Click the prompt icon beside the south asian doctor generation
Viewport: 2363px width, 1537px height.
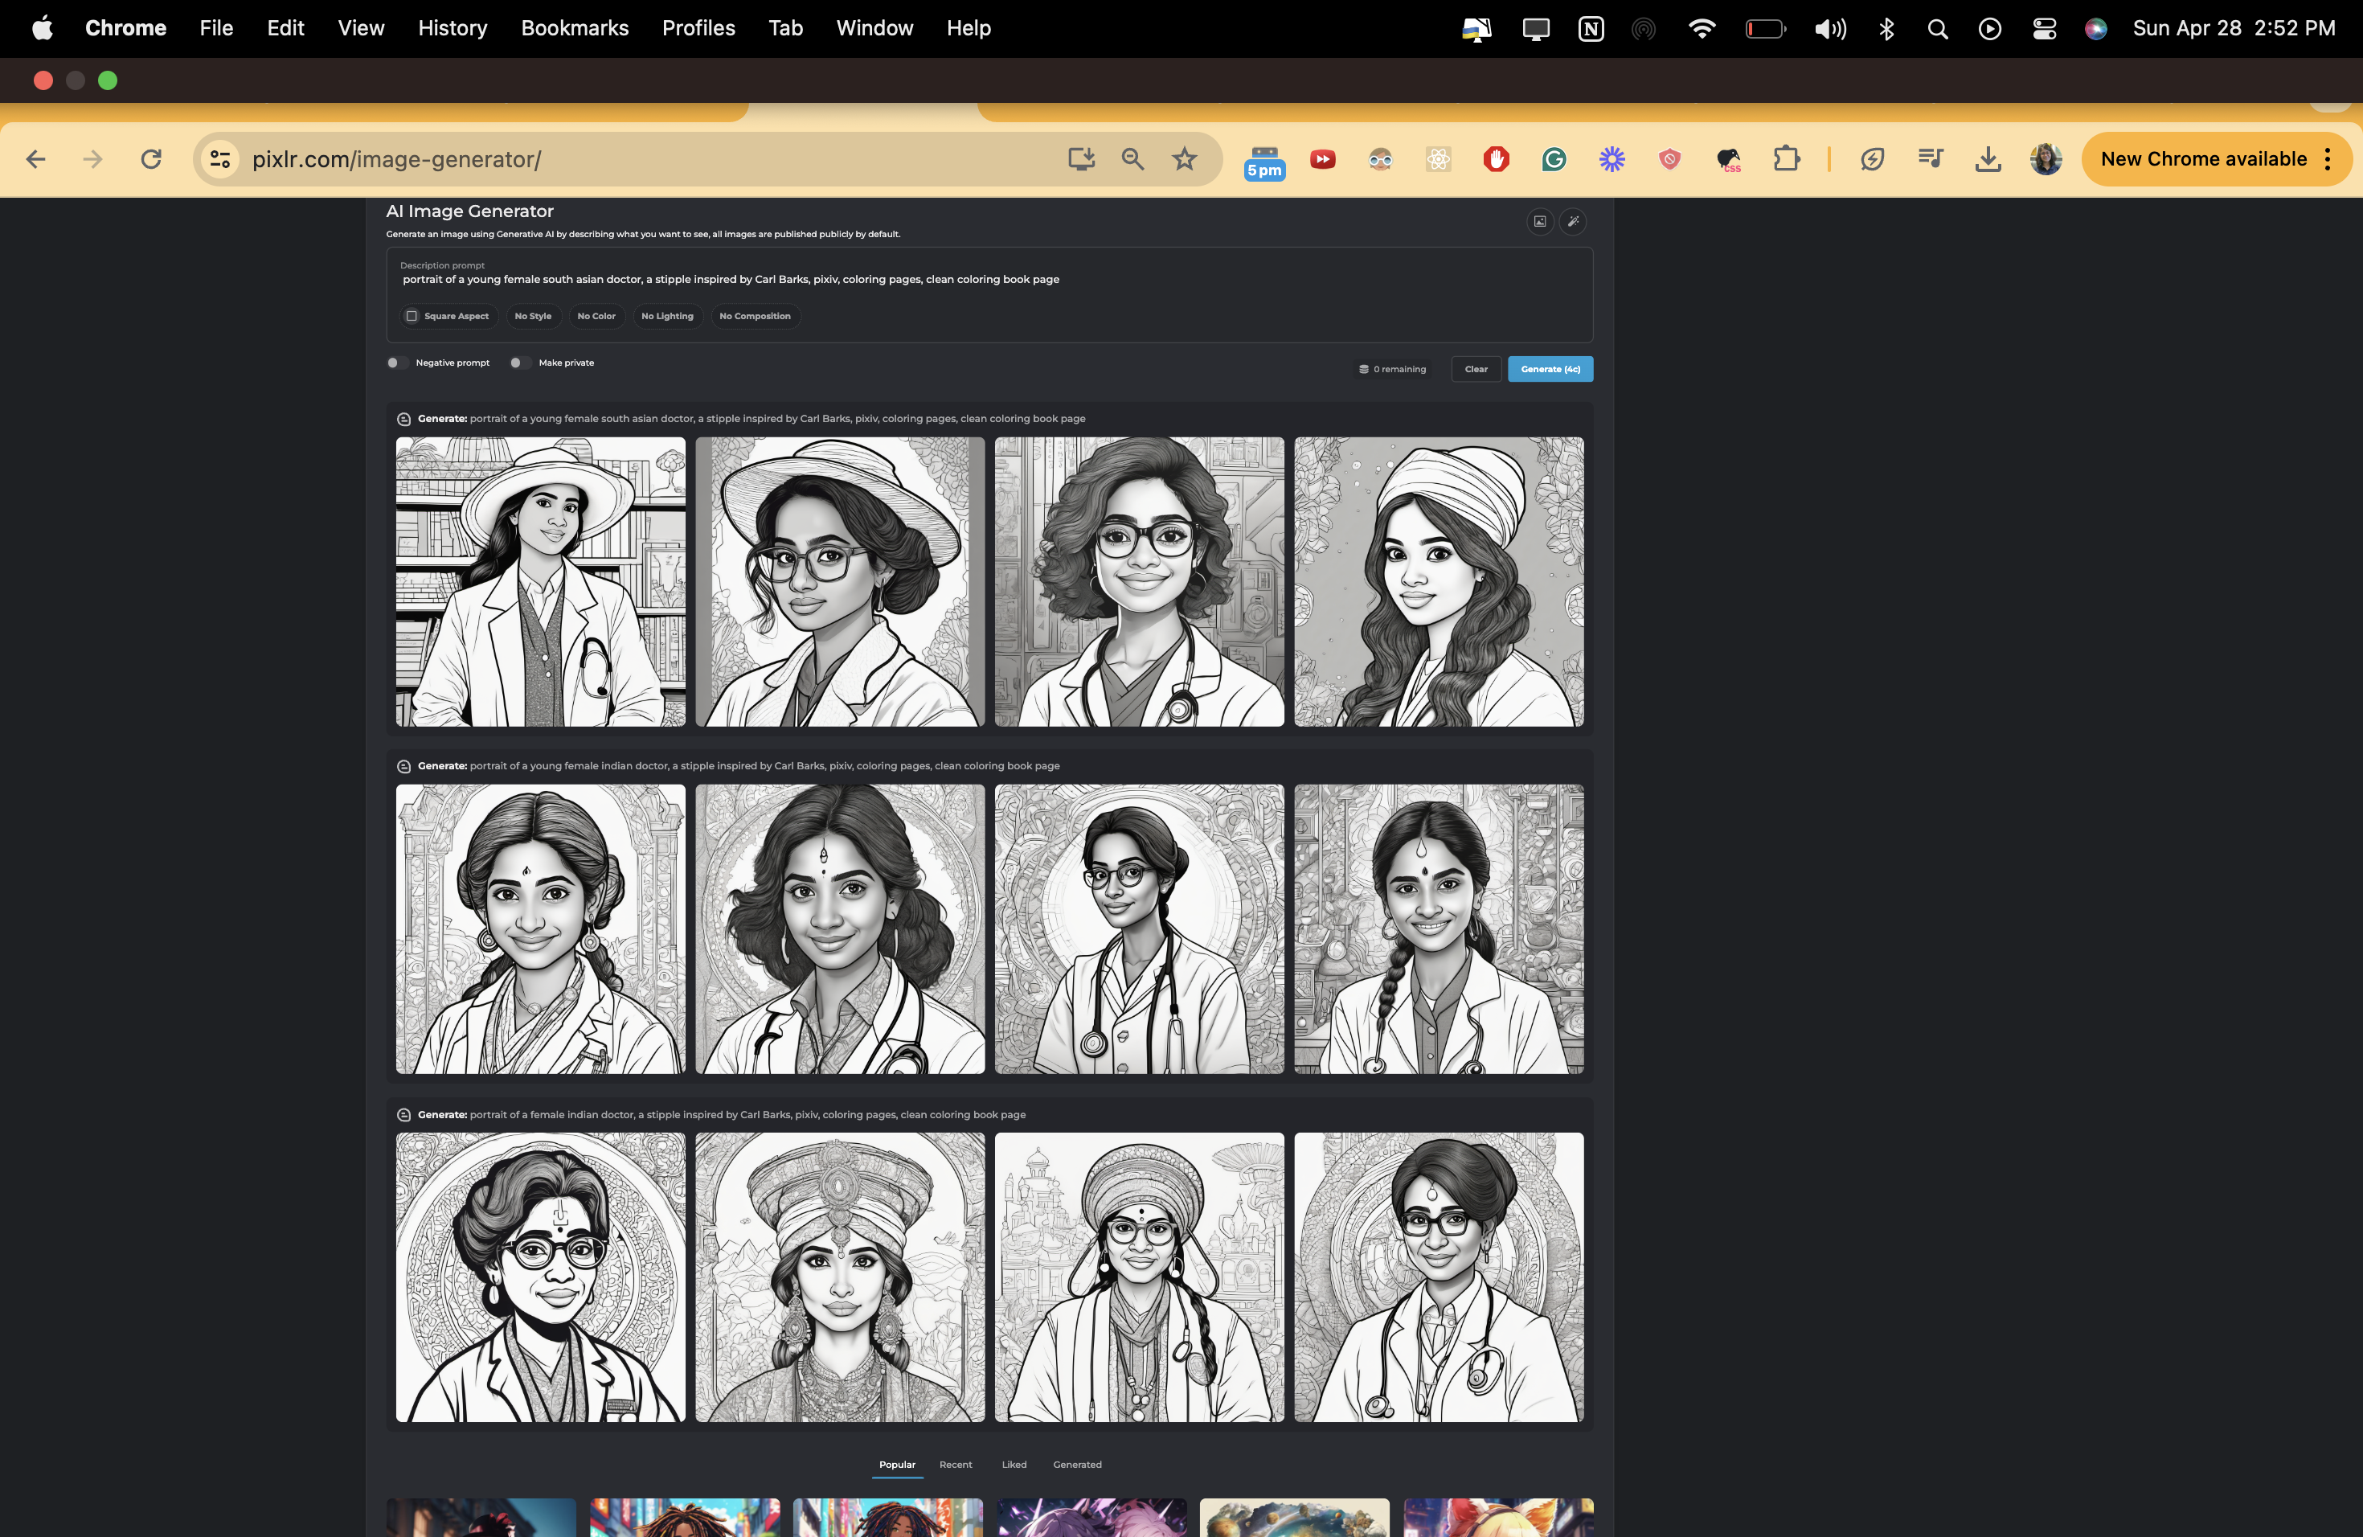(404, 419)
